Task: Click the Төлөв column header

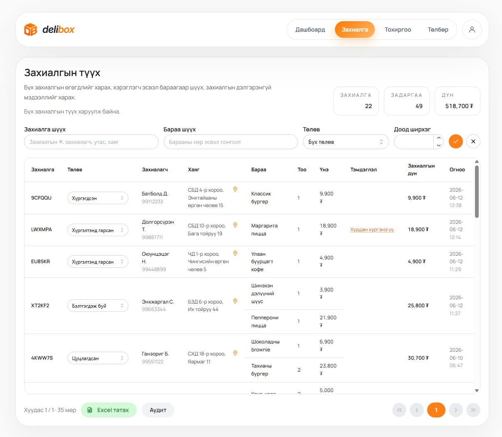Action: coord(75,170)
